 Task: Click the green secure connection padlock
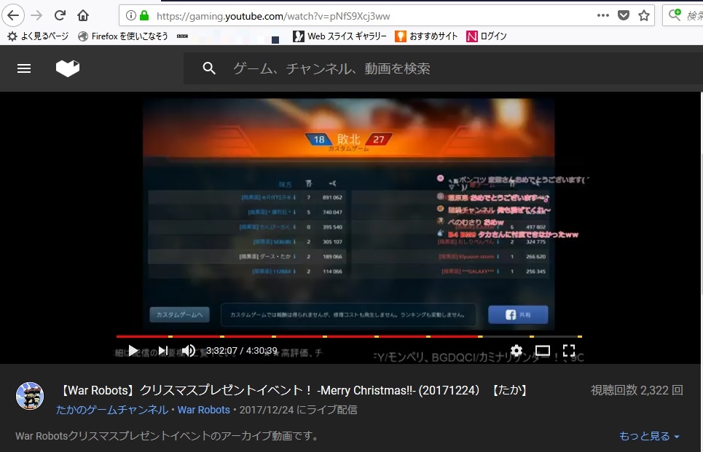(144, 16)
